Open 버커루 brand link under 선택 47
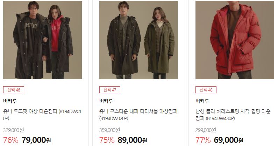The image size is (278, 146). [x=106, y=101]
